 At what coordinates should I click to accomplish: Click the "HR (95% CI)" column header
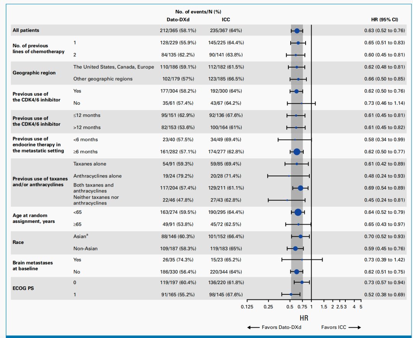[x=384, y=19]
